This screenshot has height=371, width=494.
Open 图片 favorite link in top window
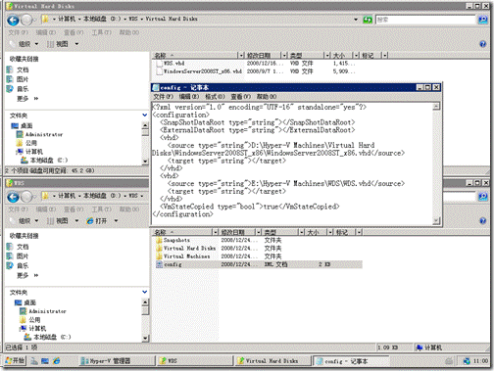click(19, 79)
